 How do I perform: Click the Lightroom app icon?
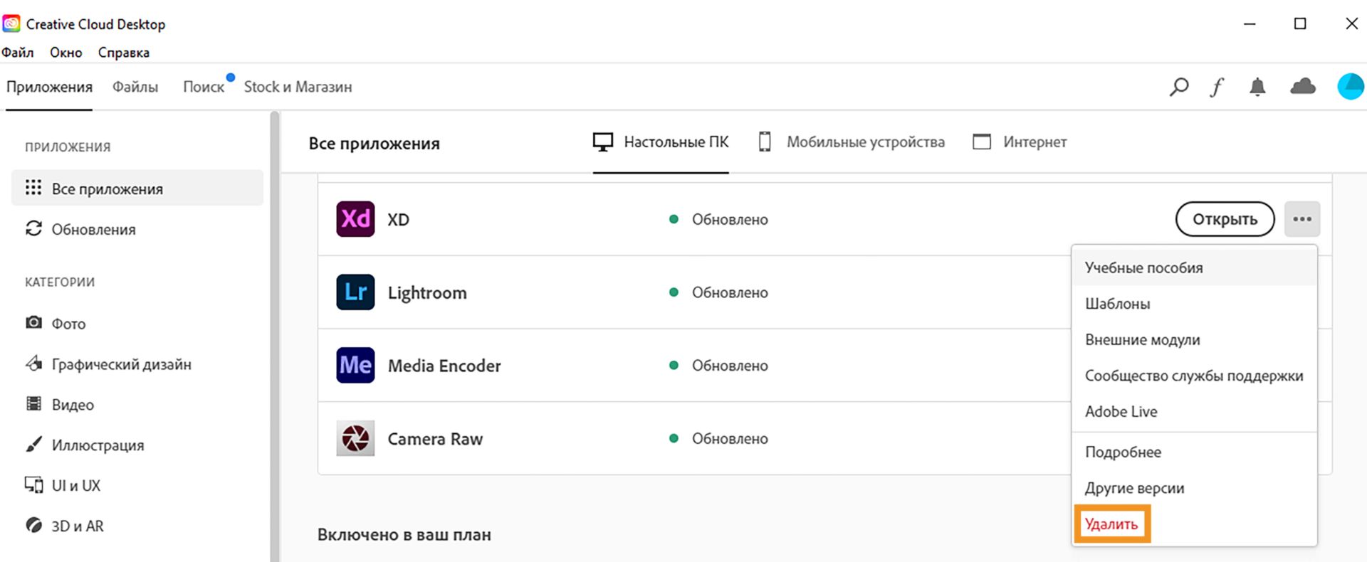[355, 292]
